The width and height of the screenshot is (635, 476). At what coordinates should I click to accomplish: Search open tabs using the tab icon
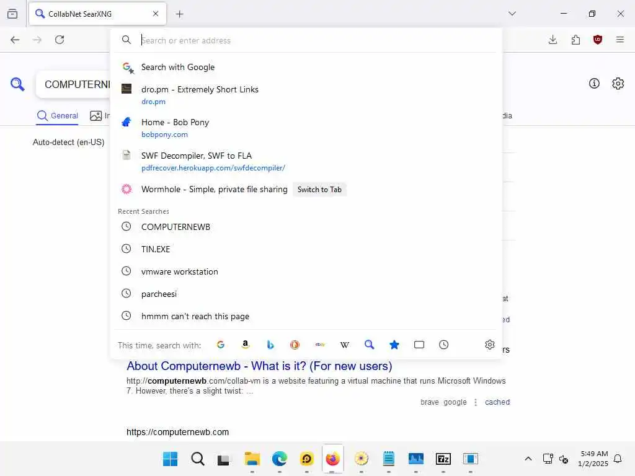click(419, 345)
